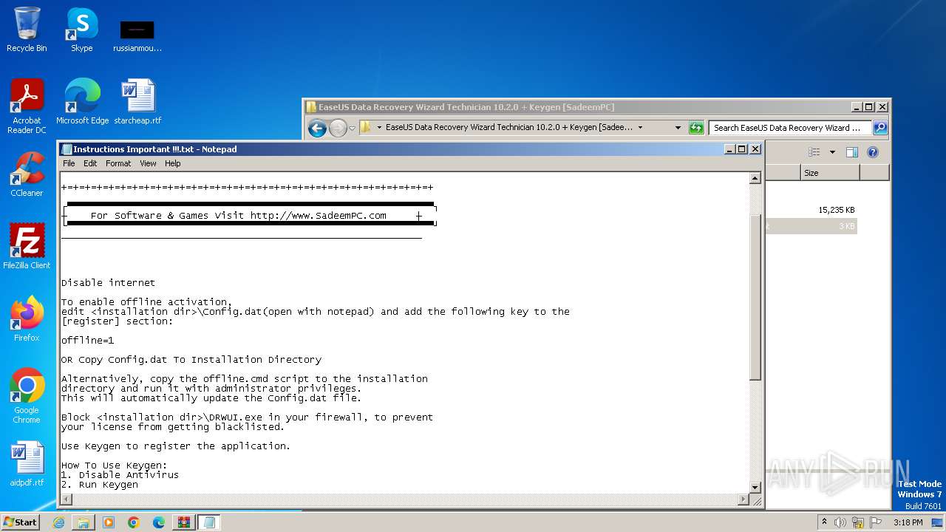
Task: Launch the Edge taskbar icon
Action: pyautogui.click(x=159, y=522)
